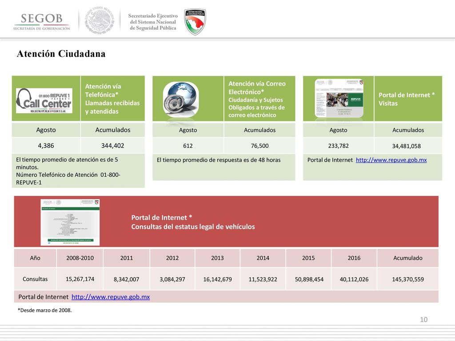Click the red Consultas del estatus legal banner
This screenshot has height=341, width=455.
tap(226, 222)
